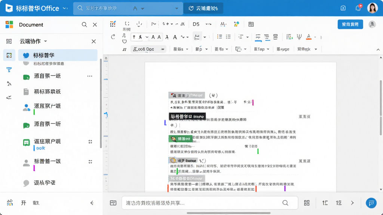This screenshot has width=383, height=215.
Task: Click the search icon in the bottom input
Action: click(x=285, y=203)
